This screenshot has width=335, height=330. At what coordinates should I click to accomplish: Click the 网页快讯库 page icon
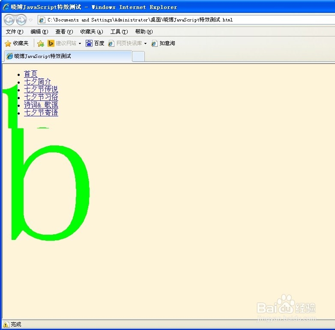(111, 43)
